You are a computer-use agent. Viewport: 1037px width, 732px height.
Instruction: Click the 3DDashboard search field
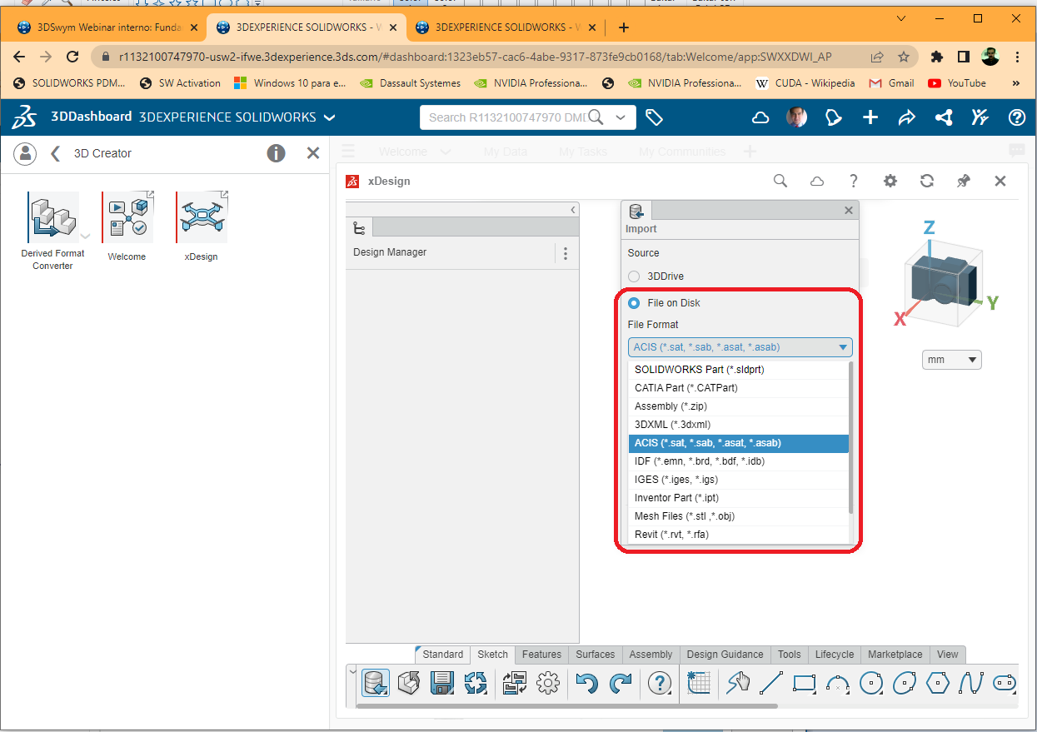click(x=508, y=117)
